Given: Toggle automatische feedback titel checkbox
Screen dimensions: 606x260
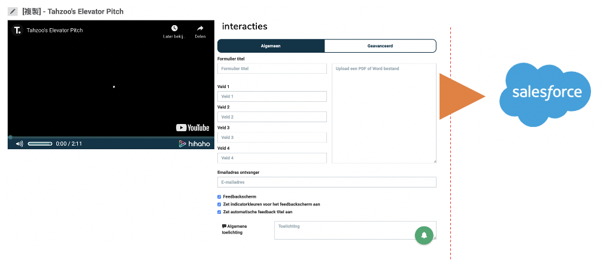Looking at the screenshot, I should click(x=220, y=212).
